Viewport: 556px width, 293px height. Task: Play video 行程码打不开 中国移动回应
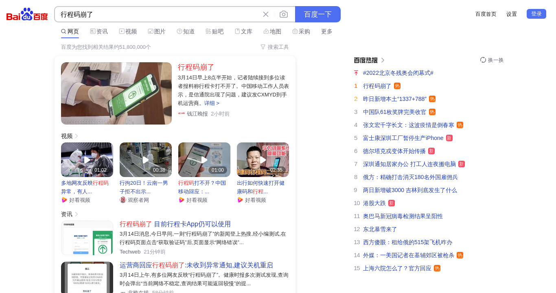(x=204, y=160)
